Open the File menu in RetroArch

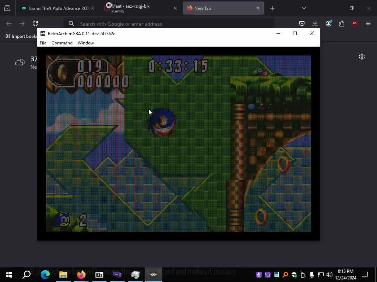pyautogui.click(x=43, y=43)
